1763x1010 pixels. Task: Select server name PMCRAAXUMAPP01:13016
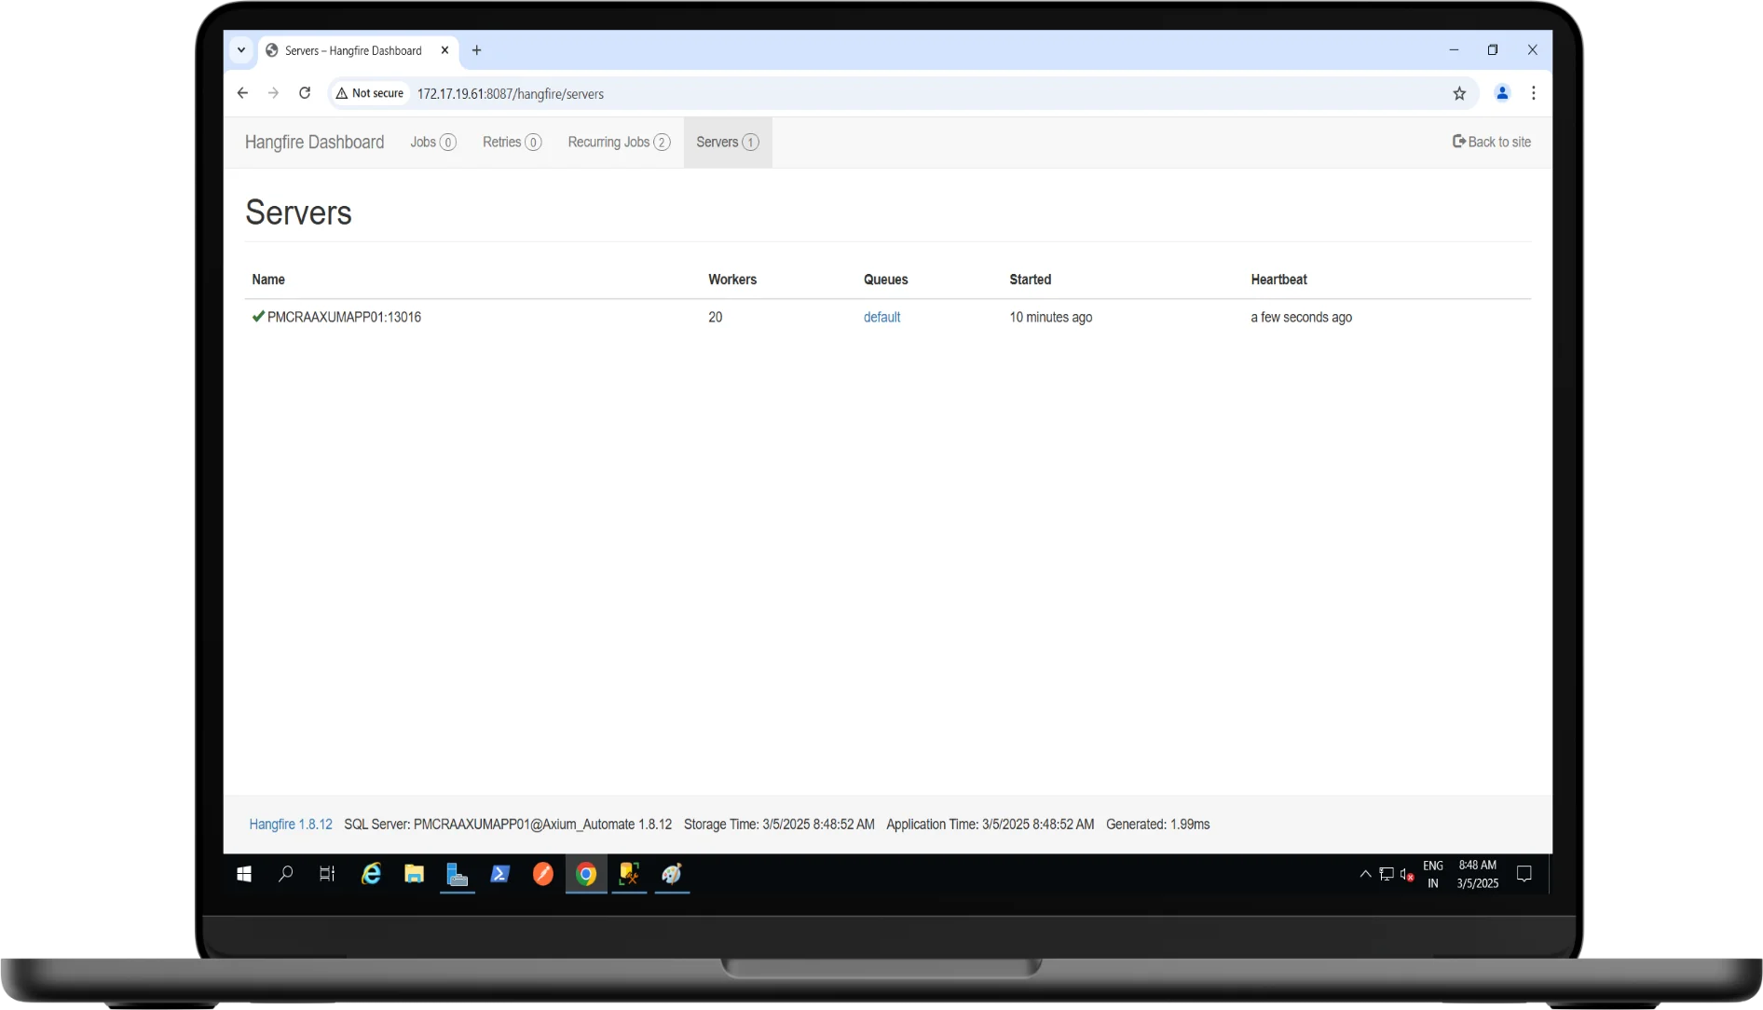click(x=344, y=318)
